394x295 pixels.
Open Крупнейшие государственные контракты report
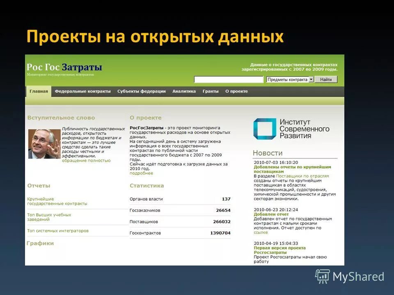(x=57, y=201)
